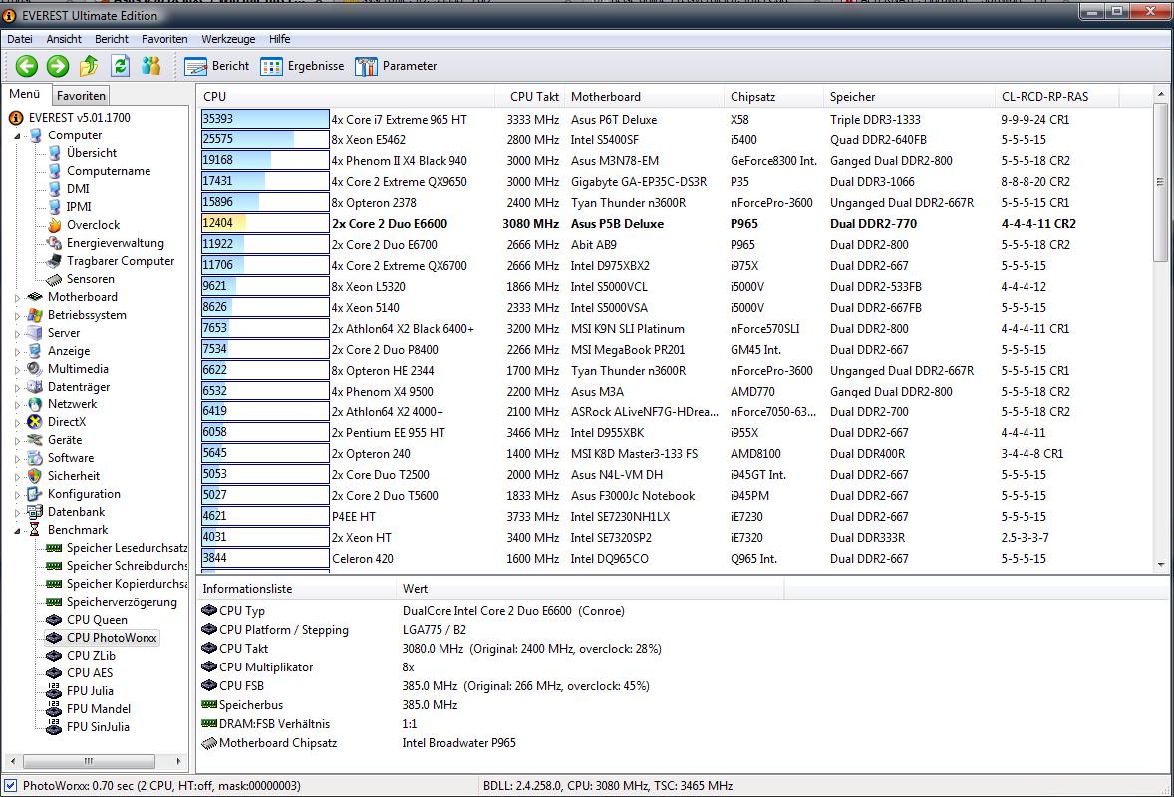Expand the Netzwerk tree node
Image resolution: width=1174 pixels, height=797 pixels.
point(17,404)
